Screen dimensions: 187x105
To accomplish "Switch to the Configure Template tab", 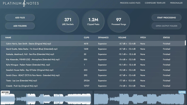I will click(x=155, y=3).
